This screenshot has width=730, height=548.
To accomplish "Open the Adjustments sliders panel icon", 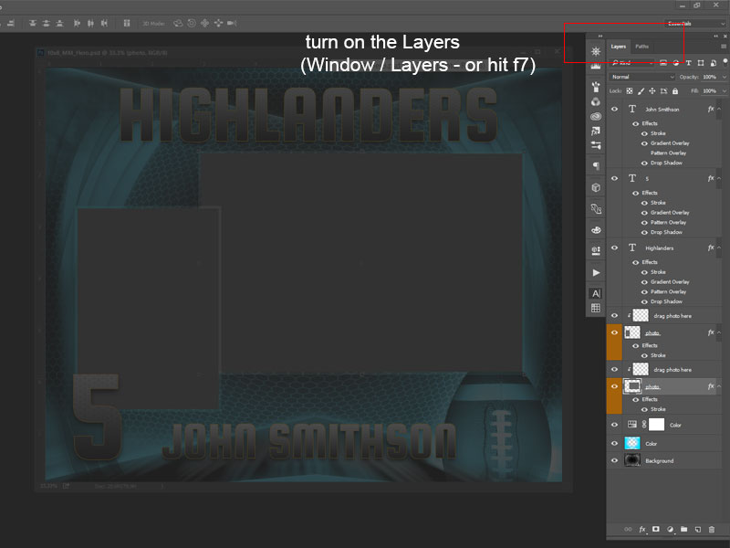I will [x=596, y=146].
